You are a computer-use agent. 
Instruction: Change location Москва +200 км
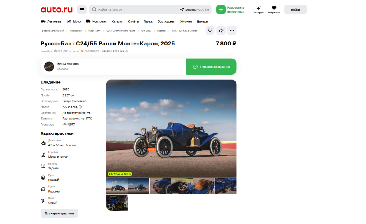pos(194,9)
